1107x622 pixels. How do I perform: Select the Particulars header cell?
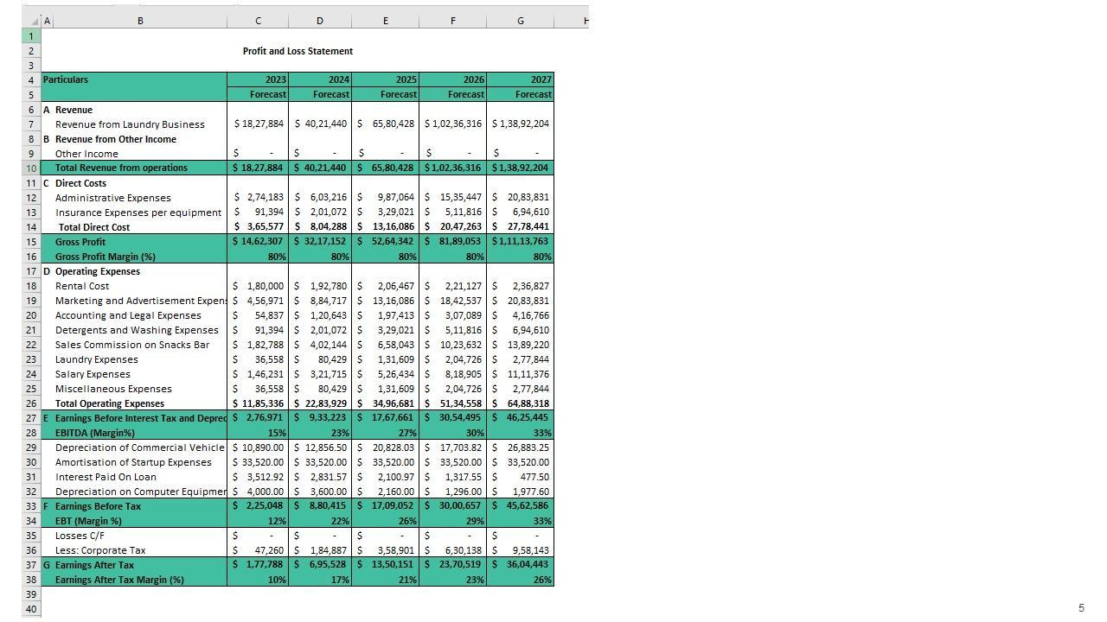[134, 79]
